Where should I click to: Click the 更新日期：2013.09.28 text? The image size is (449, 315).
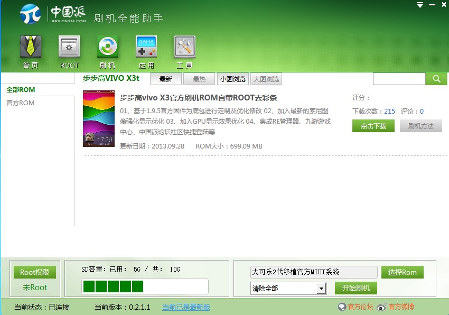(x=152, y=146)
